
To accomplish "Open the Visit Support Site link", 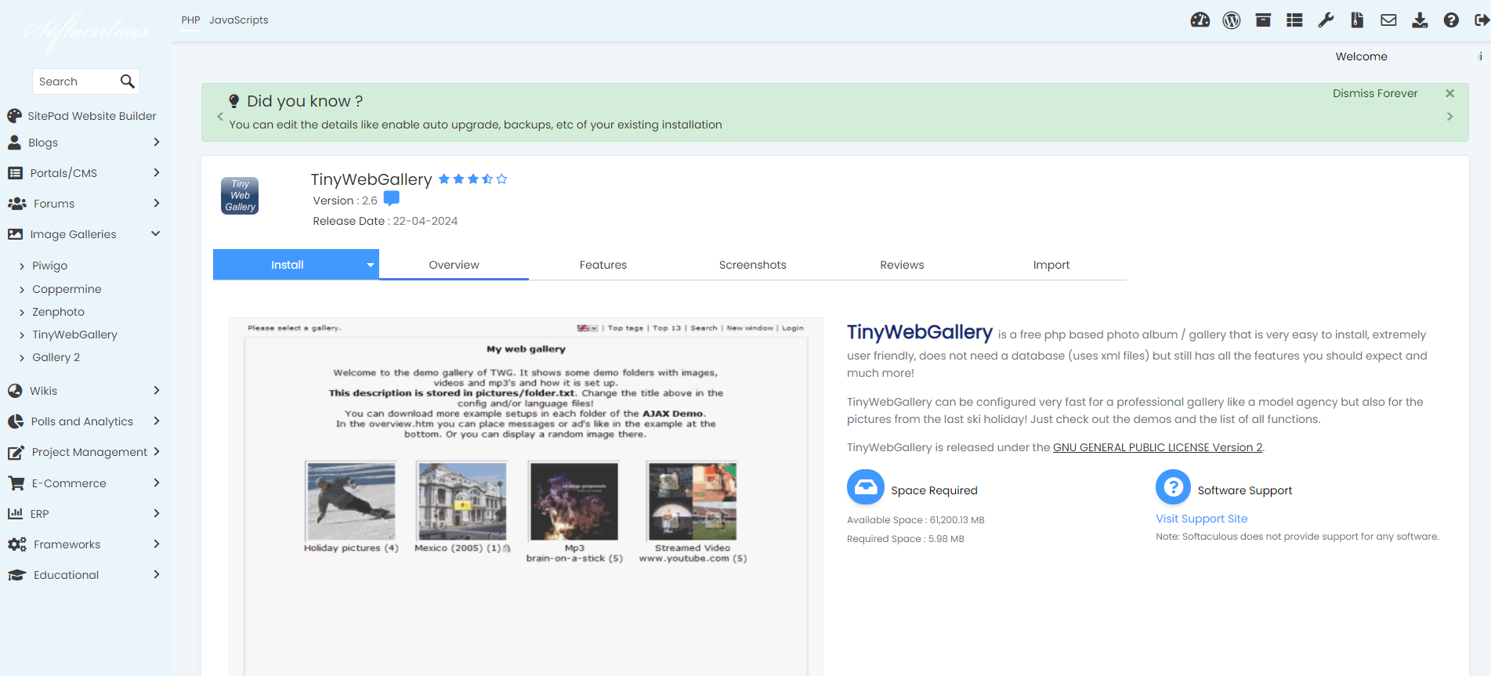I will (1202, 519).
